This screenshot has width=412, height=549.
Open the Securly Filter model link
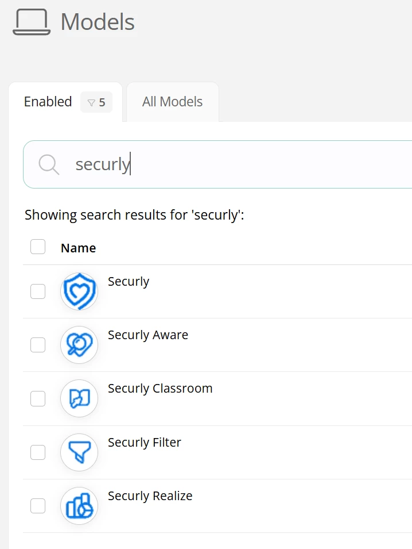click(x=145, y=443)
